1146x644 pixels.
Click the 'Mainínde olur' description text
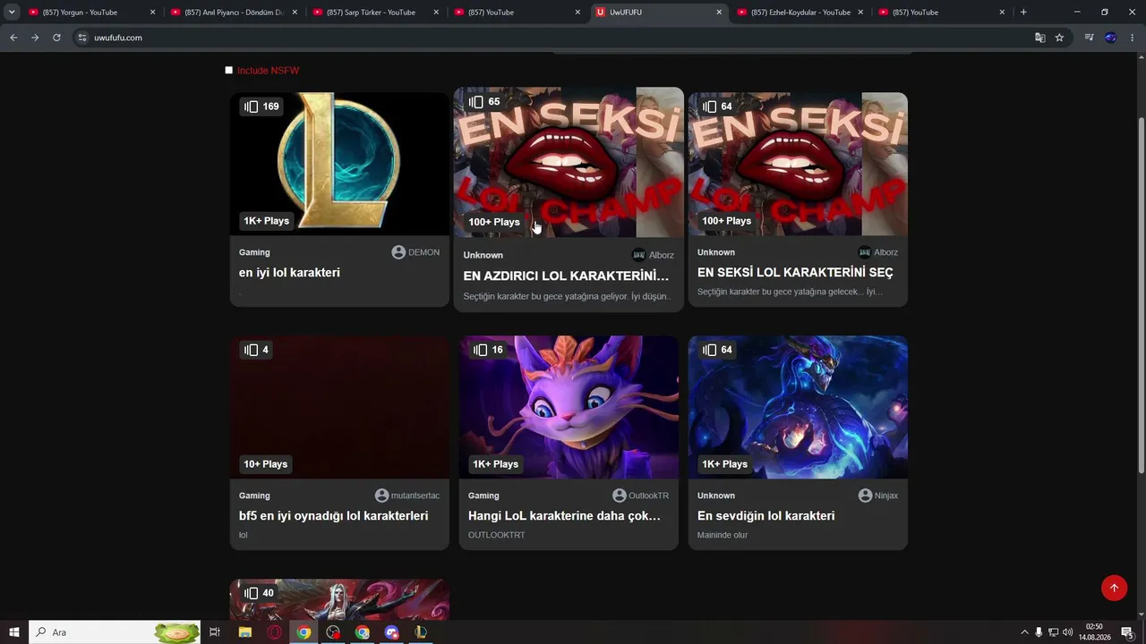click(x=723, y=535)
